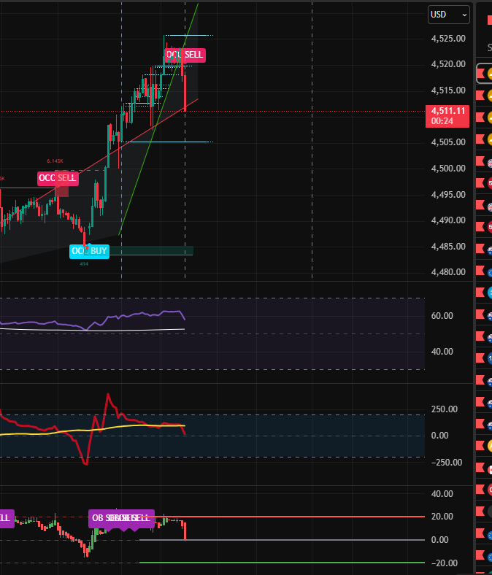Click the red flag beside highlighted watchlist row

[480, 74]
